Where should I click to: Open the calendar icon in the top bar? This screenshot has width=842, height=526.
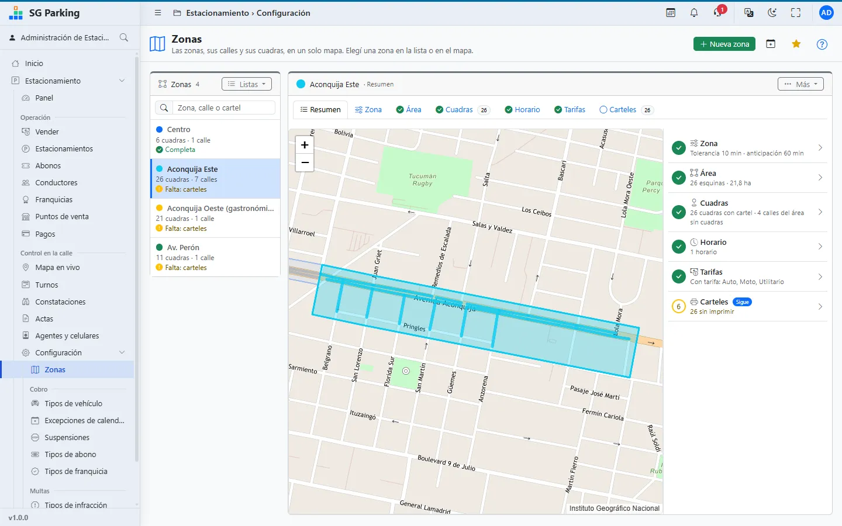[671, 13]
